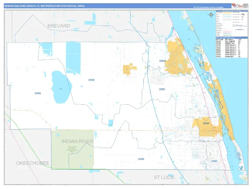This screenshot has width=252, height=189.
Task: Click the orange legend swatch at top
Action: (x=227, y=13)
